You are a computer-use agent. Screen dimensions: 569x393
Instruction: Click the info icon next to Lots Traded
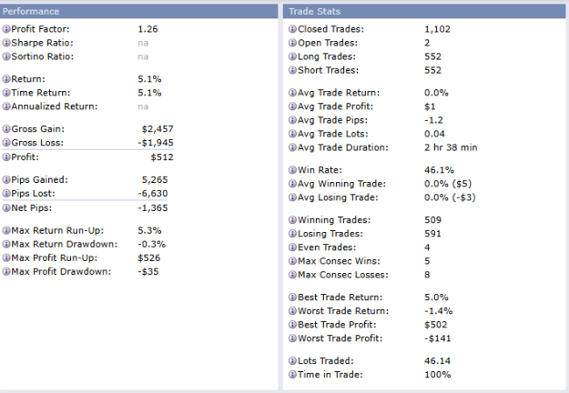pos(292,361)
